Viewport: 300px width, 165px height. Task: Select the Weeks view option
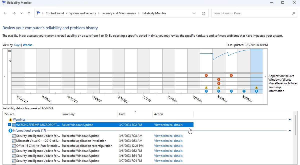click(27, 45)
